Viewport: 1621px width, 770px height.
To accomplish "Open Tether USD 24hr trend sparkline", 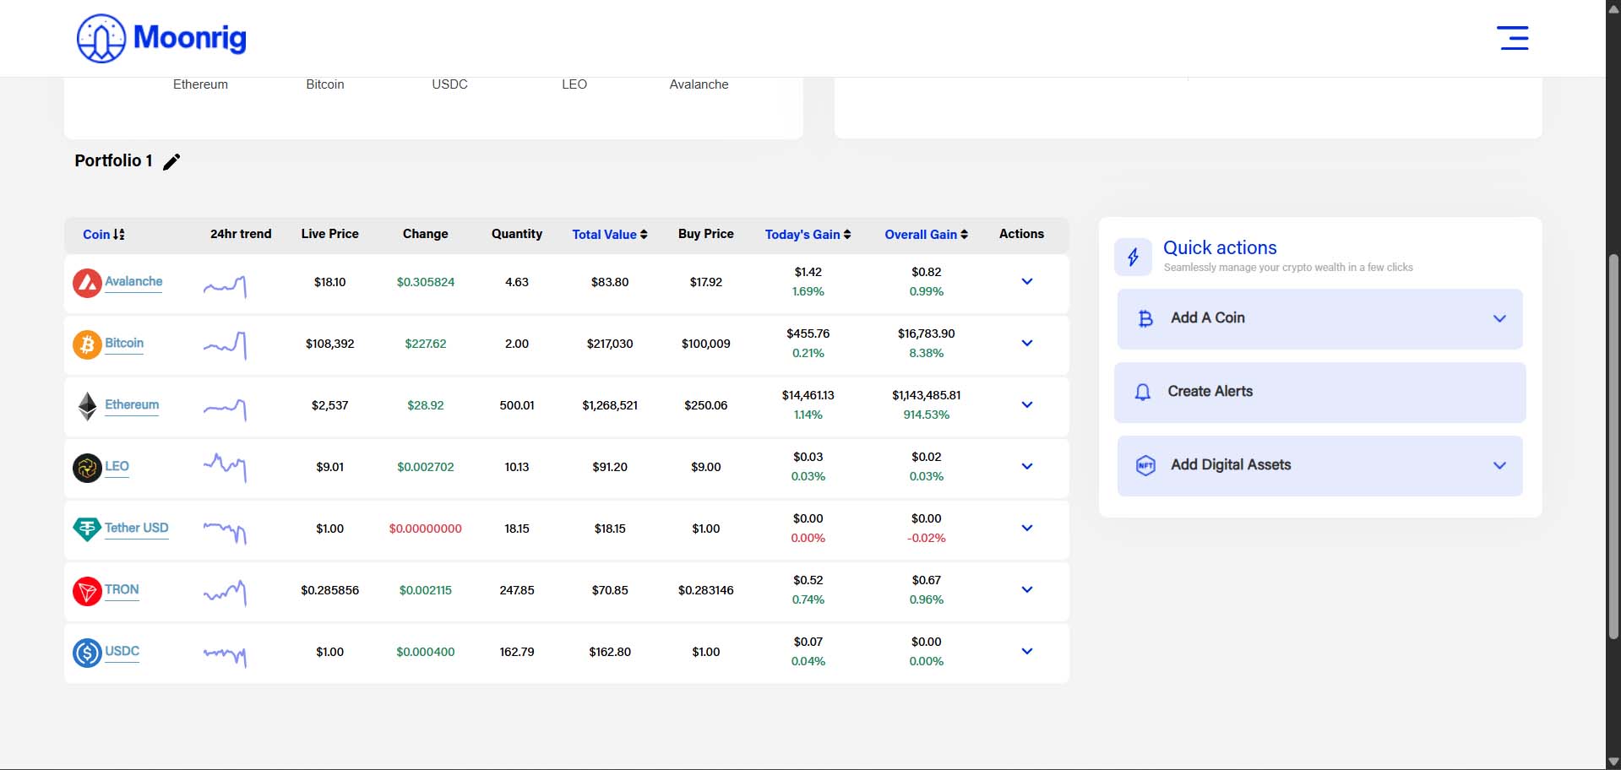I will point(225,532).
